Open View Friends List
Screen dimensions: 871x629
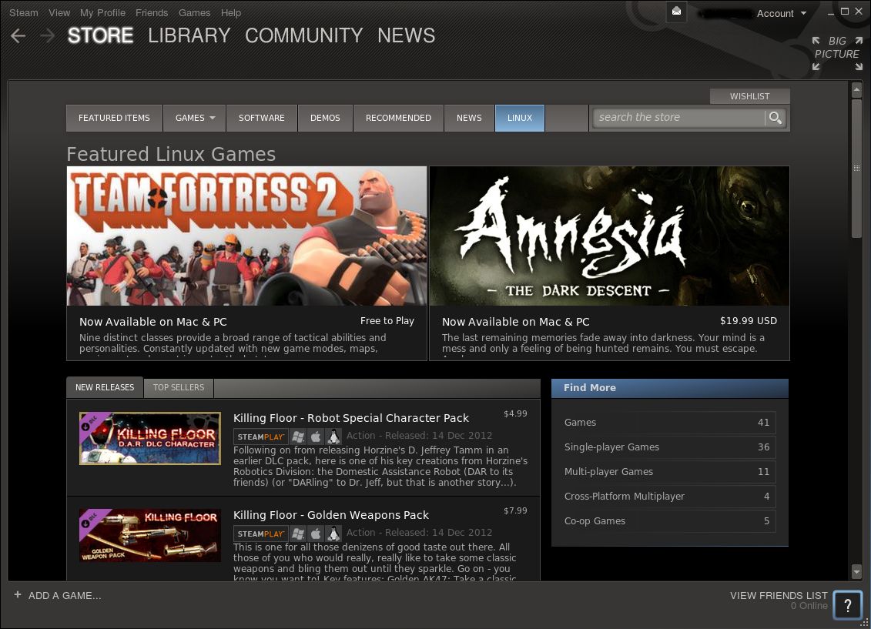[778, 595]
